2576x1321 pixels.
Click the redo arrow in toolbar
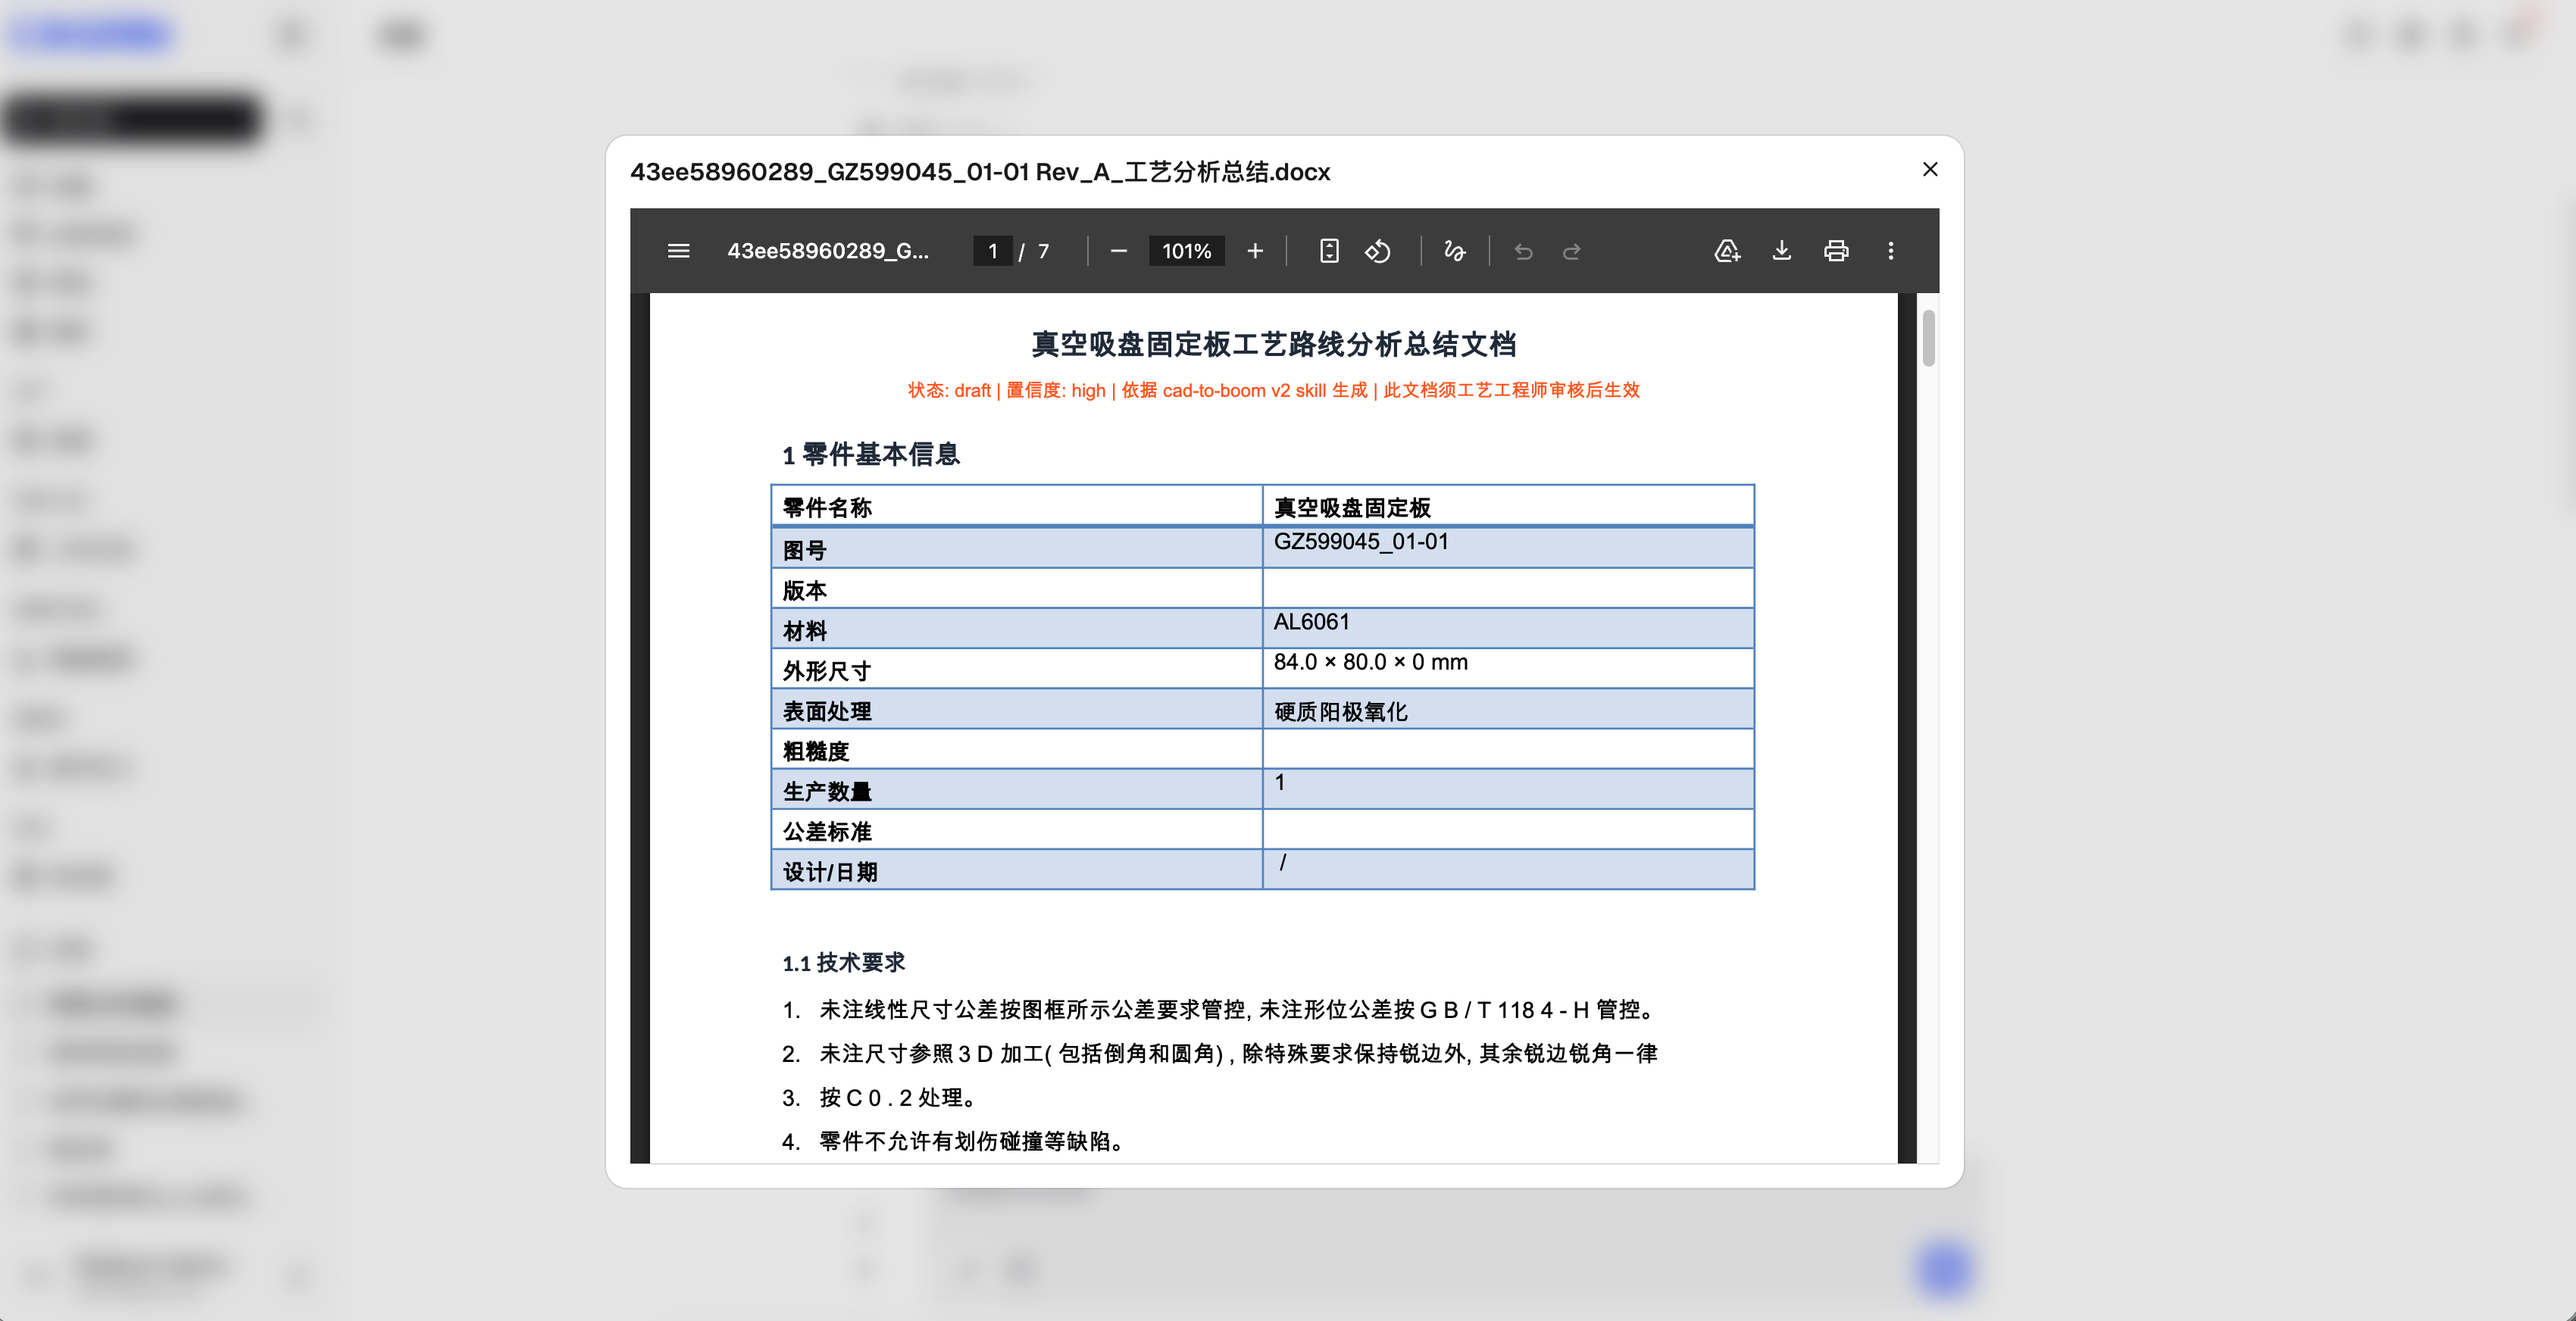click(x=1572, y=251)
